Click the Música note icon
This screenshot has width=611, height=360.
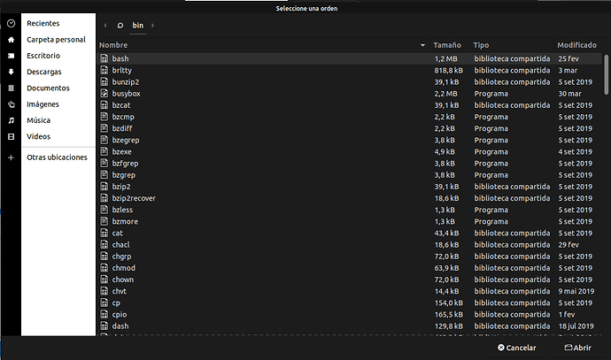pos(11,120)
